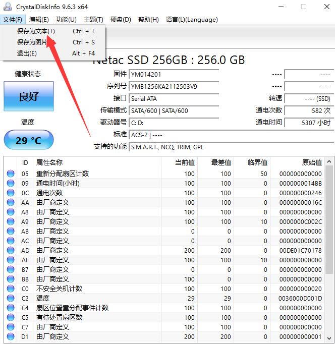Open the 编辑(E) menu
Screen dimensions: 335x344
coord(39,20)
